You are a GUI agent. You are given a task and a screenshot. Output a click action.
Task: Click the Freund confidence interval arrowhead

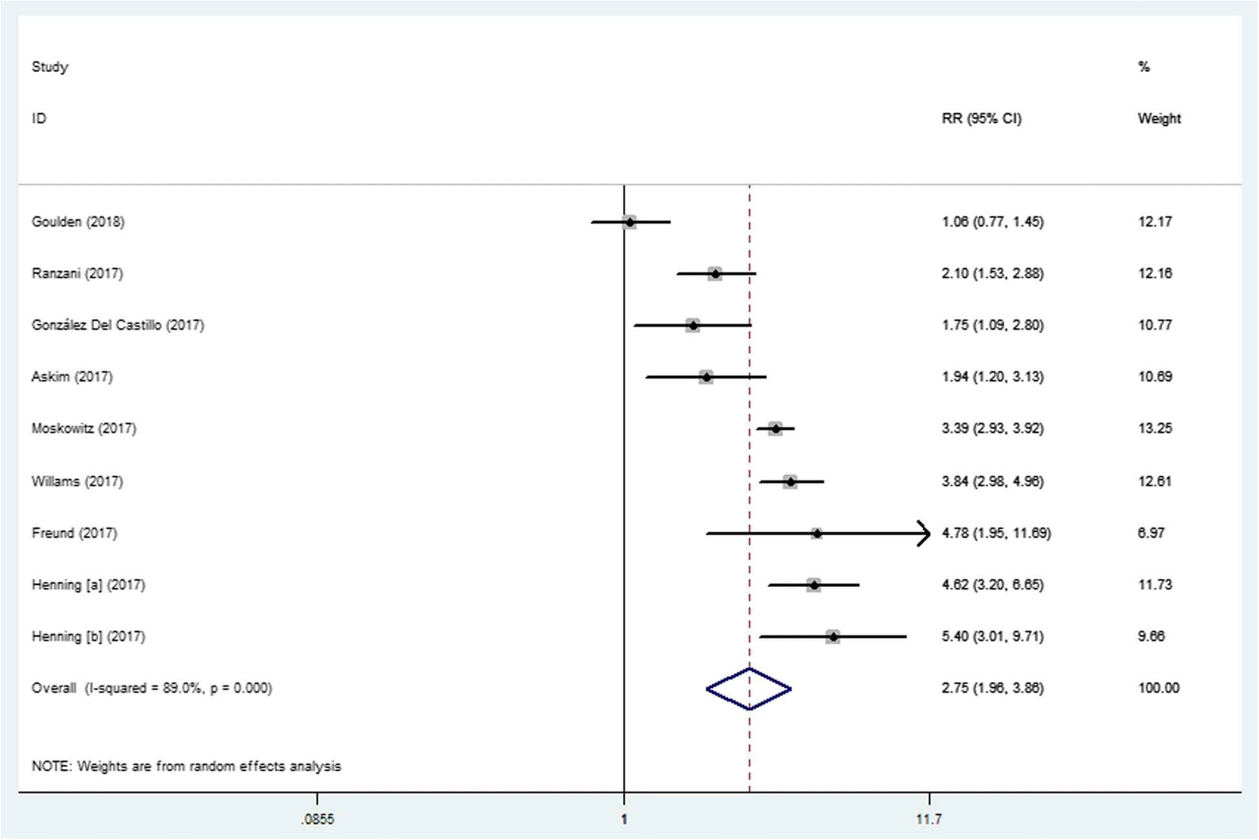(x=924, y=534)
